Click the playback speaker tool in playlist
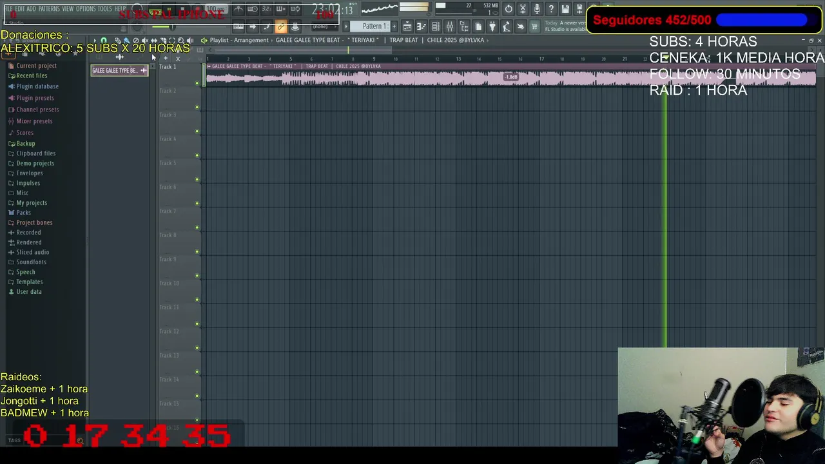The height and width of the screenshot is (464, 825). tap(190, 40)
